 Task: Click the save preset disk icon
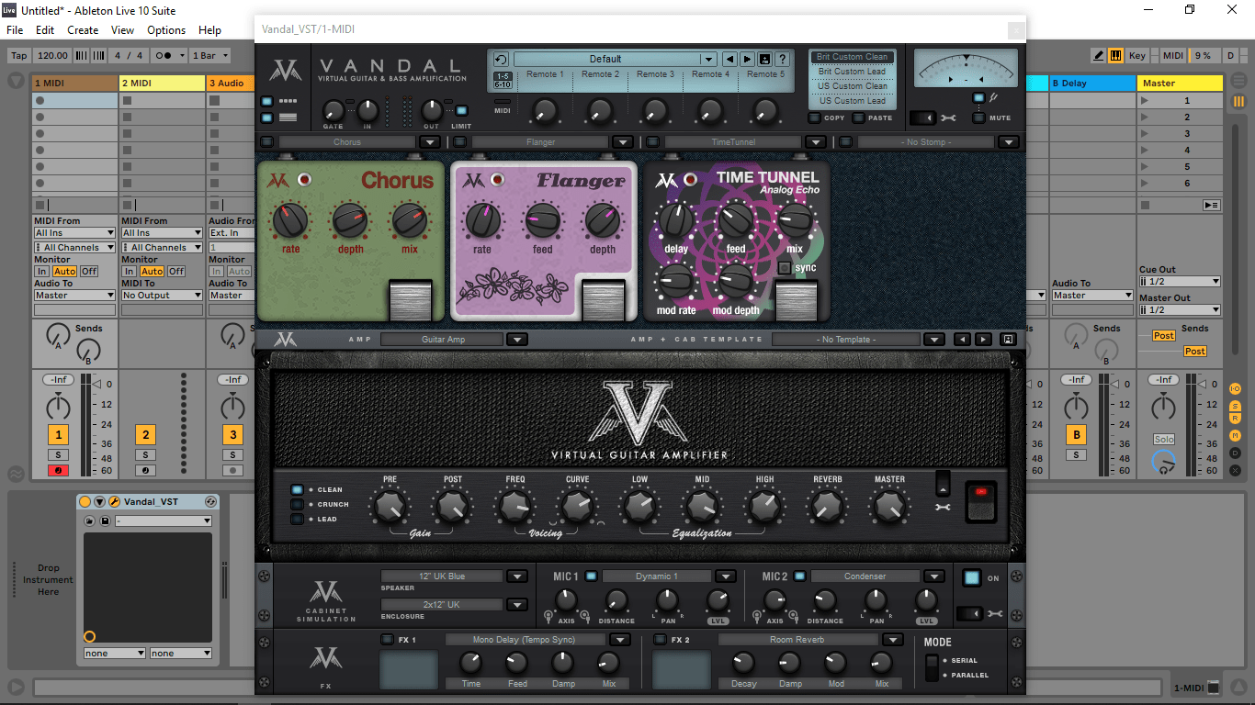[x=764, y=59]
